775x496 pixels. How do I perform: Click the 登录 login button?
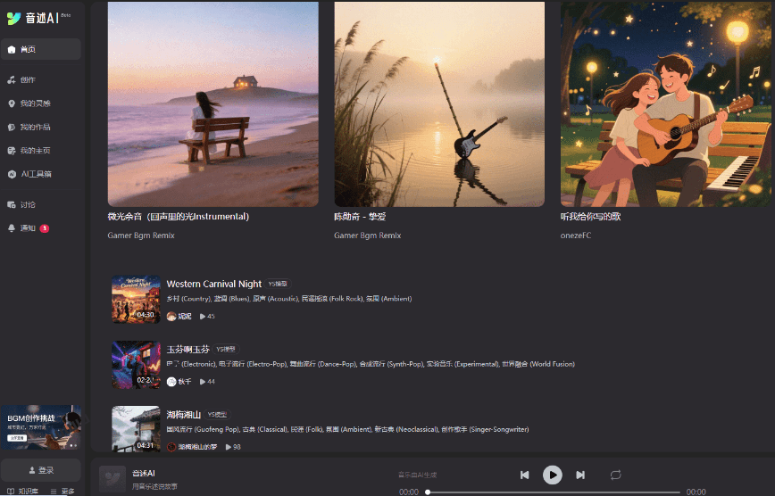[x=40, y=470]
